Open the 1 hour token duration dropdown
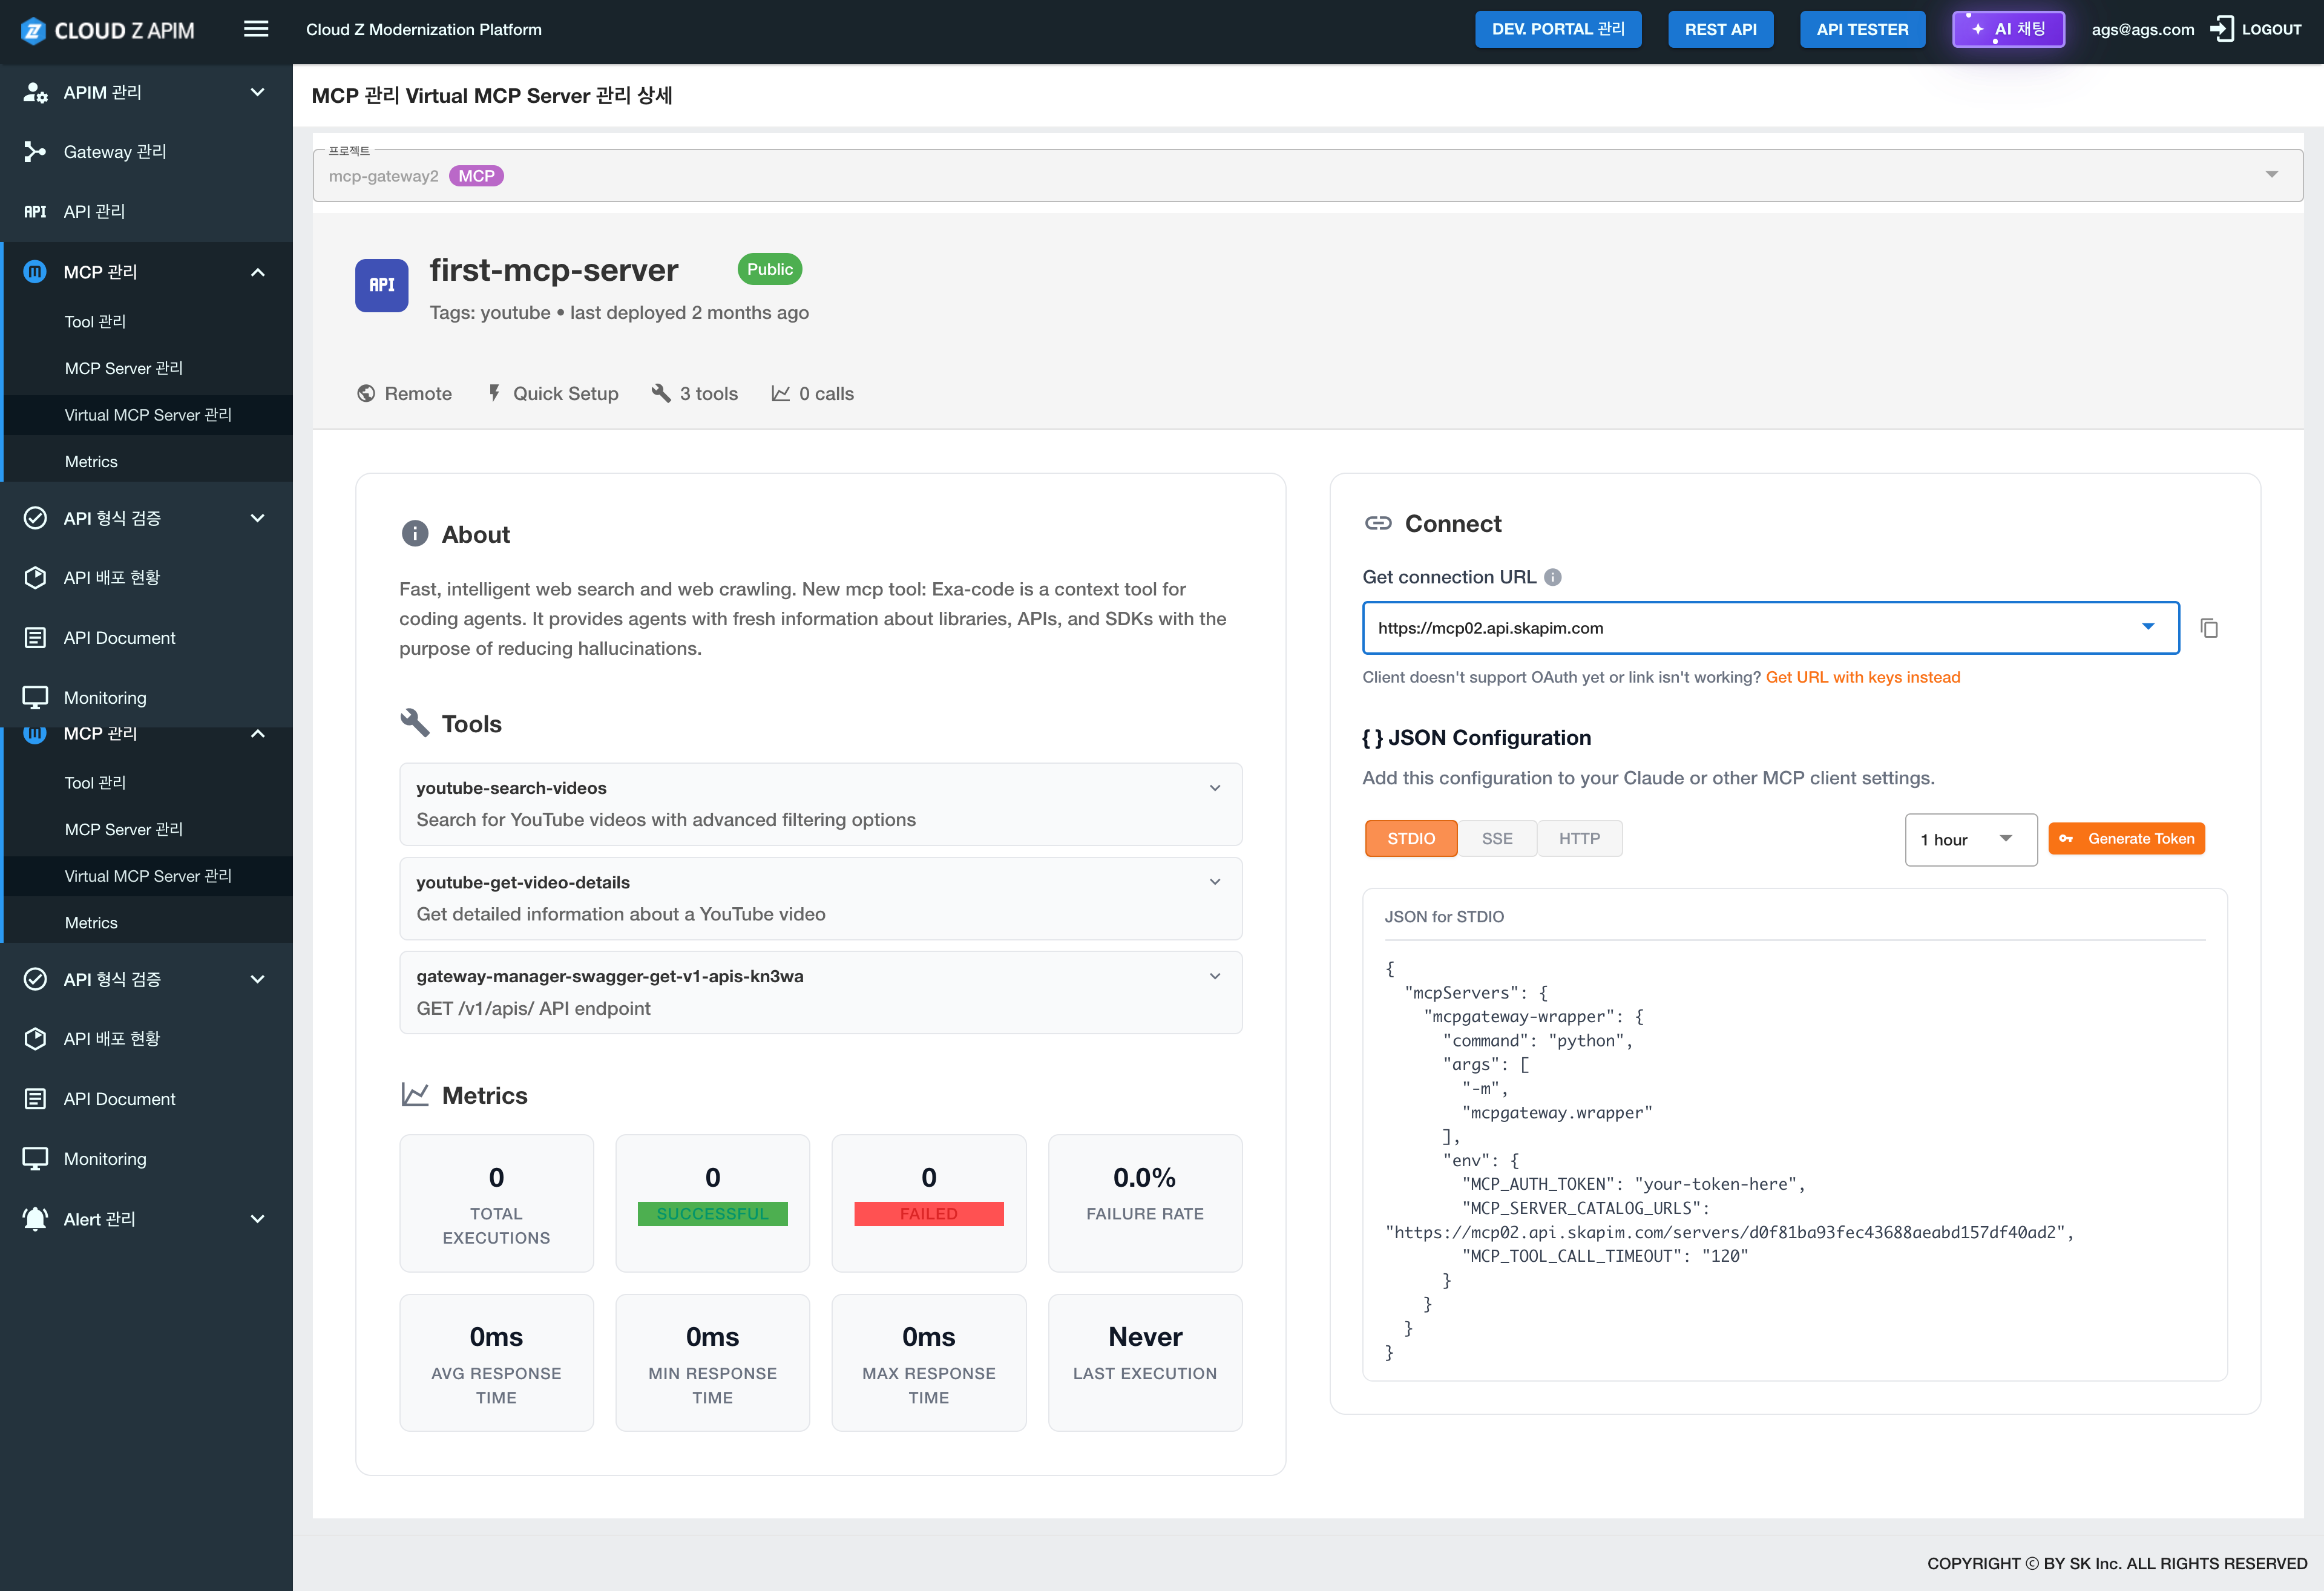2324x1591 pixels. [x=1969, y=839]
